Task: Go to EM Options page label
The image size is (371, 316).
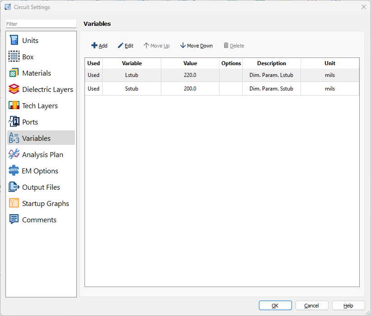Action: [x=40, y=171]
